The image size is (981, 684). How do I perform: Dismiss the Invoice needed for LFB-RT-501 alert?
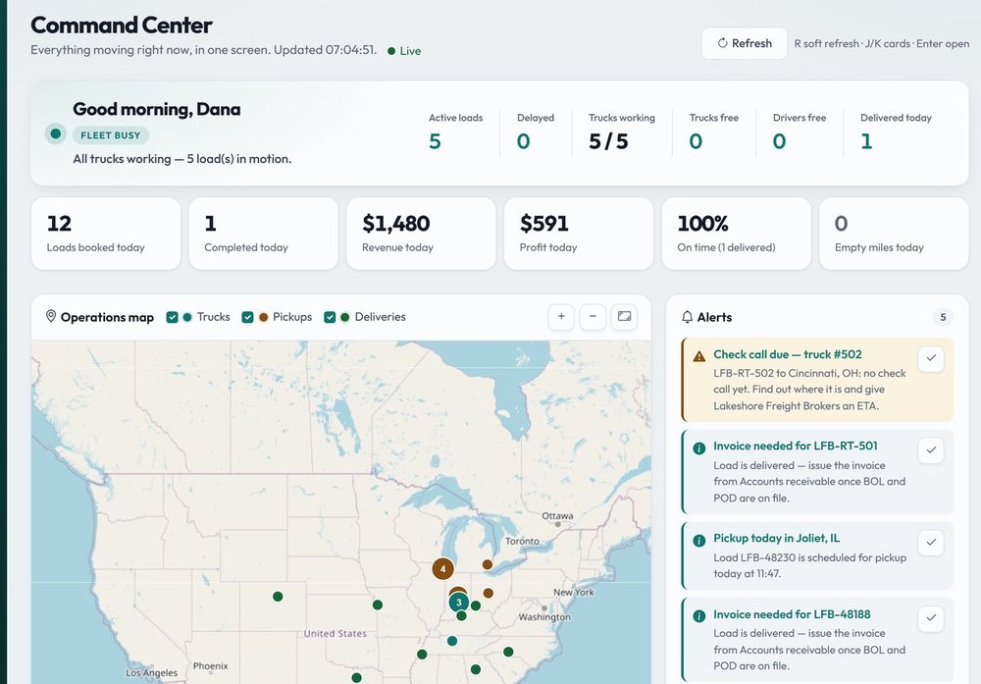(x=931, y=450)
